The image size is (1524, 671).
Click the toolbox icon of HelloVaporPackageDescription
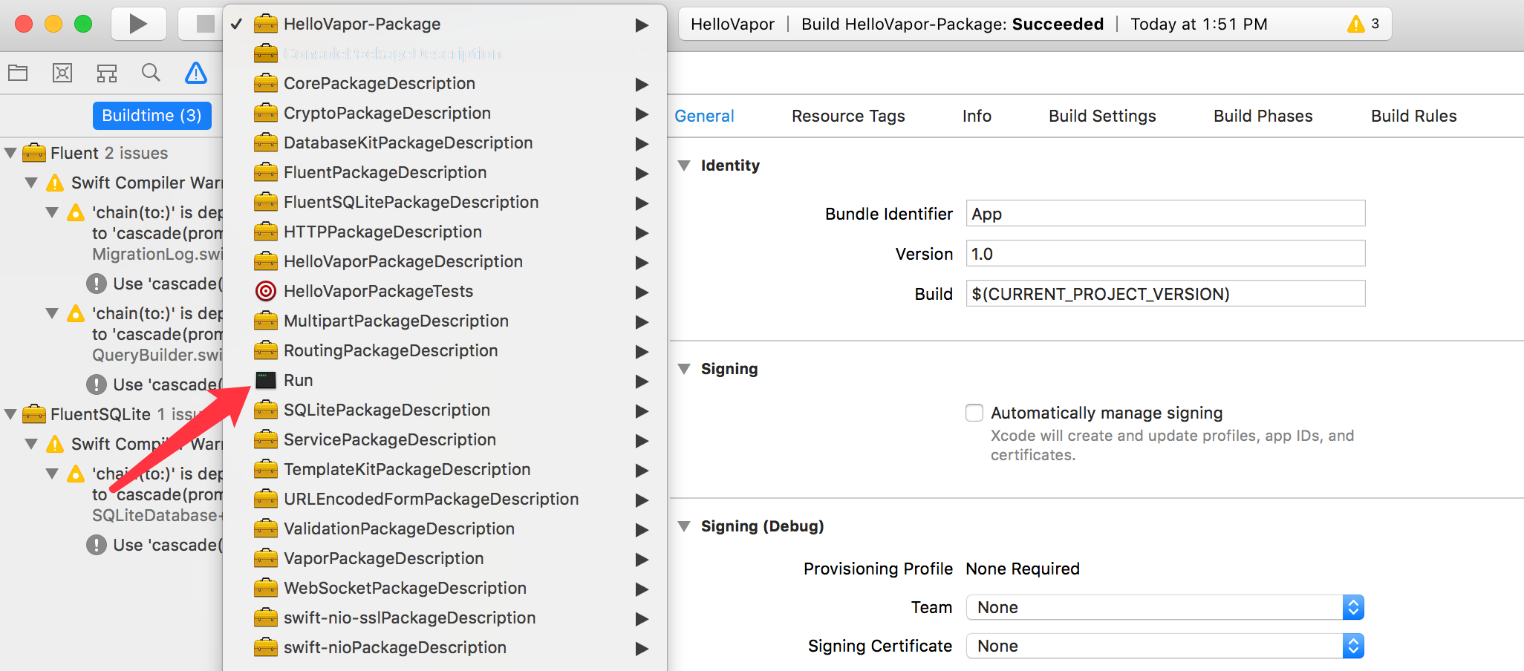click(266, 261)
